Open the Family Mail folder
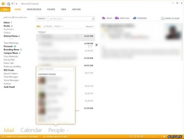The height and width of the screenshot is (139, 184). click(x=9, y=60)
